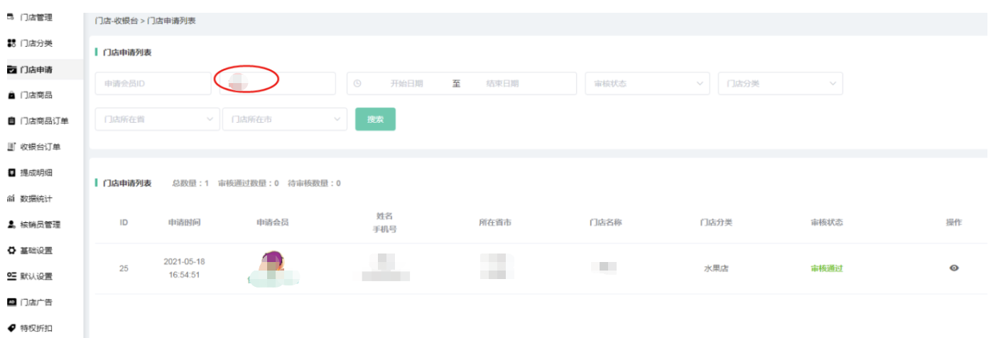Click the 数据统计 chart icon
The height and width of the screenshot is (338, 991).
[x=11, y=199]
